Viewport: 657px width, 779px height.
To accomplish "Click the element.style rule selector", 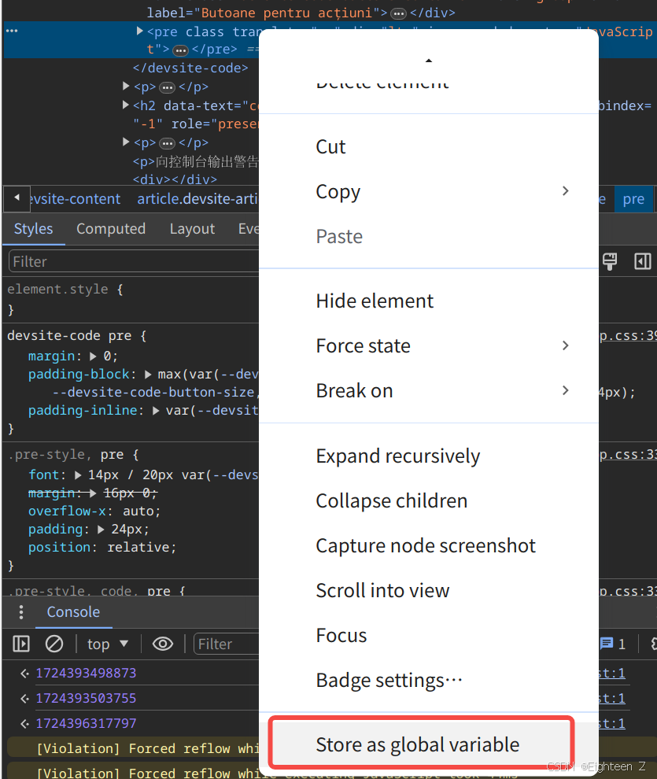I will tap(57, 289).
